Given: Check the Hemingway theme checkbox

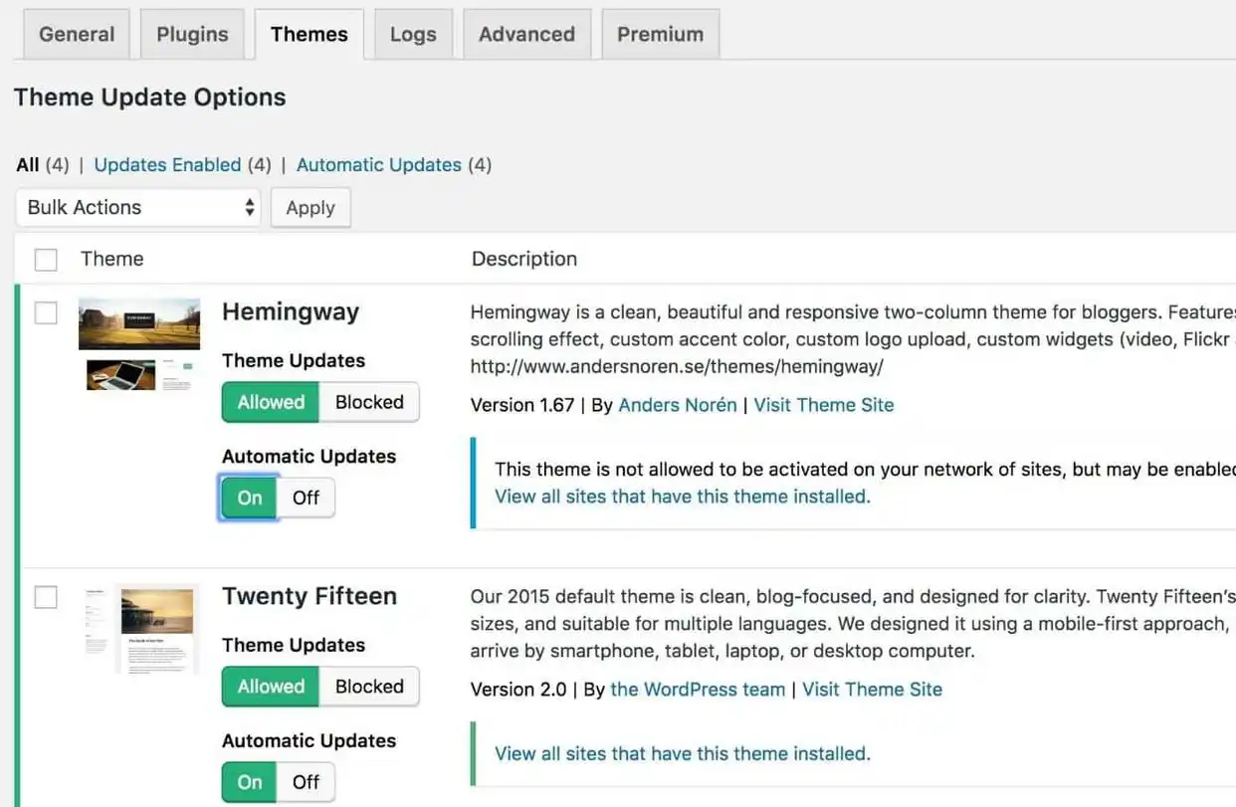Looking at the screenshot, I should 46,313.
